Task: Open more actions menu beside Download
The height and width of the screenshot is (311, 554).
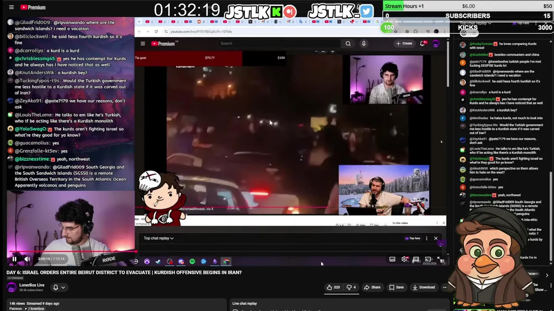Action: pyautogui.click(x=444, y=287)
